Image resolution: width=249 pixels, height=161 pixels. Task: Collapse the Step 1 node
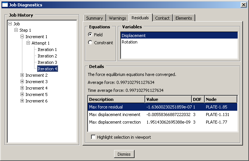[x=16, y=30]
